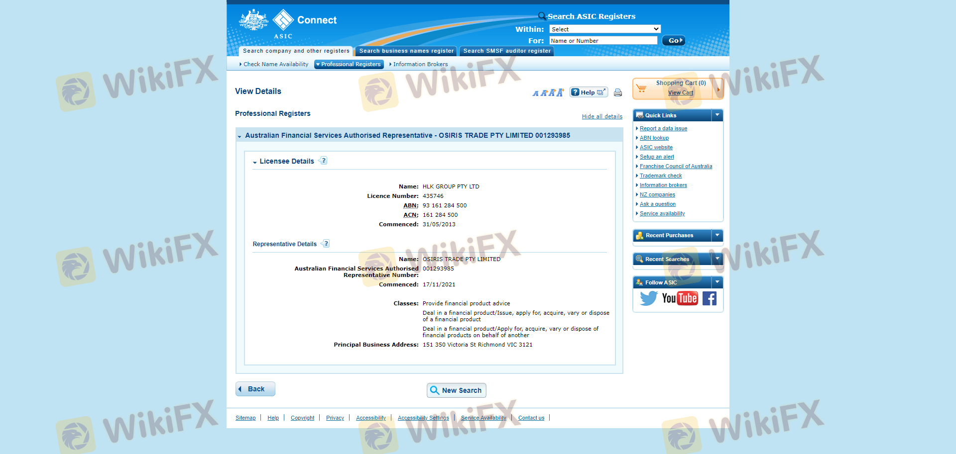
Task: Open Ask a question link
Action: click(658, 204)
